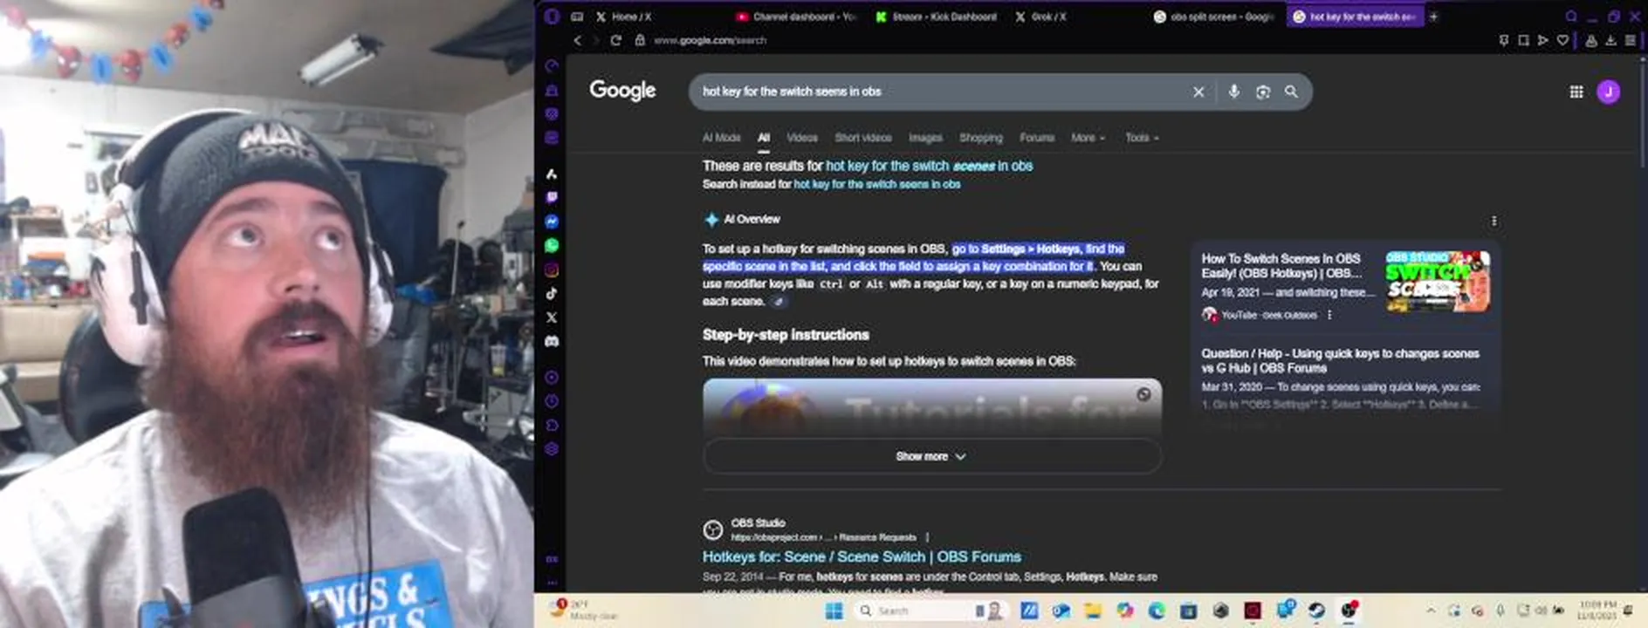Search instead for the original query

(x=876, y=184)
